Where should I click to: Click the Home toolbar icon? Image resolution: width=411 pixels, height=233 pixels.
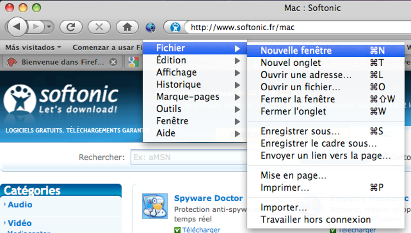127,27
